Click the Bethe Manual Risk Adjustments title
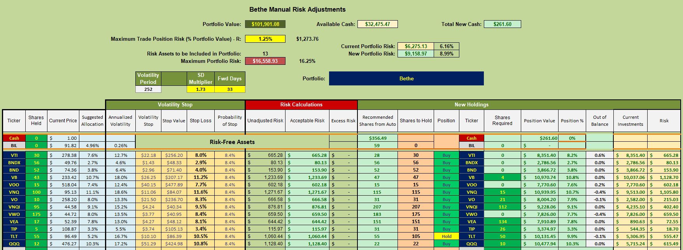683x250 pixels. click(298, 9)
